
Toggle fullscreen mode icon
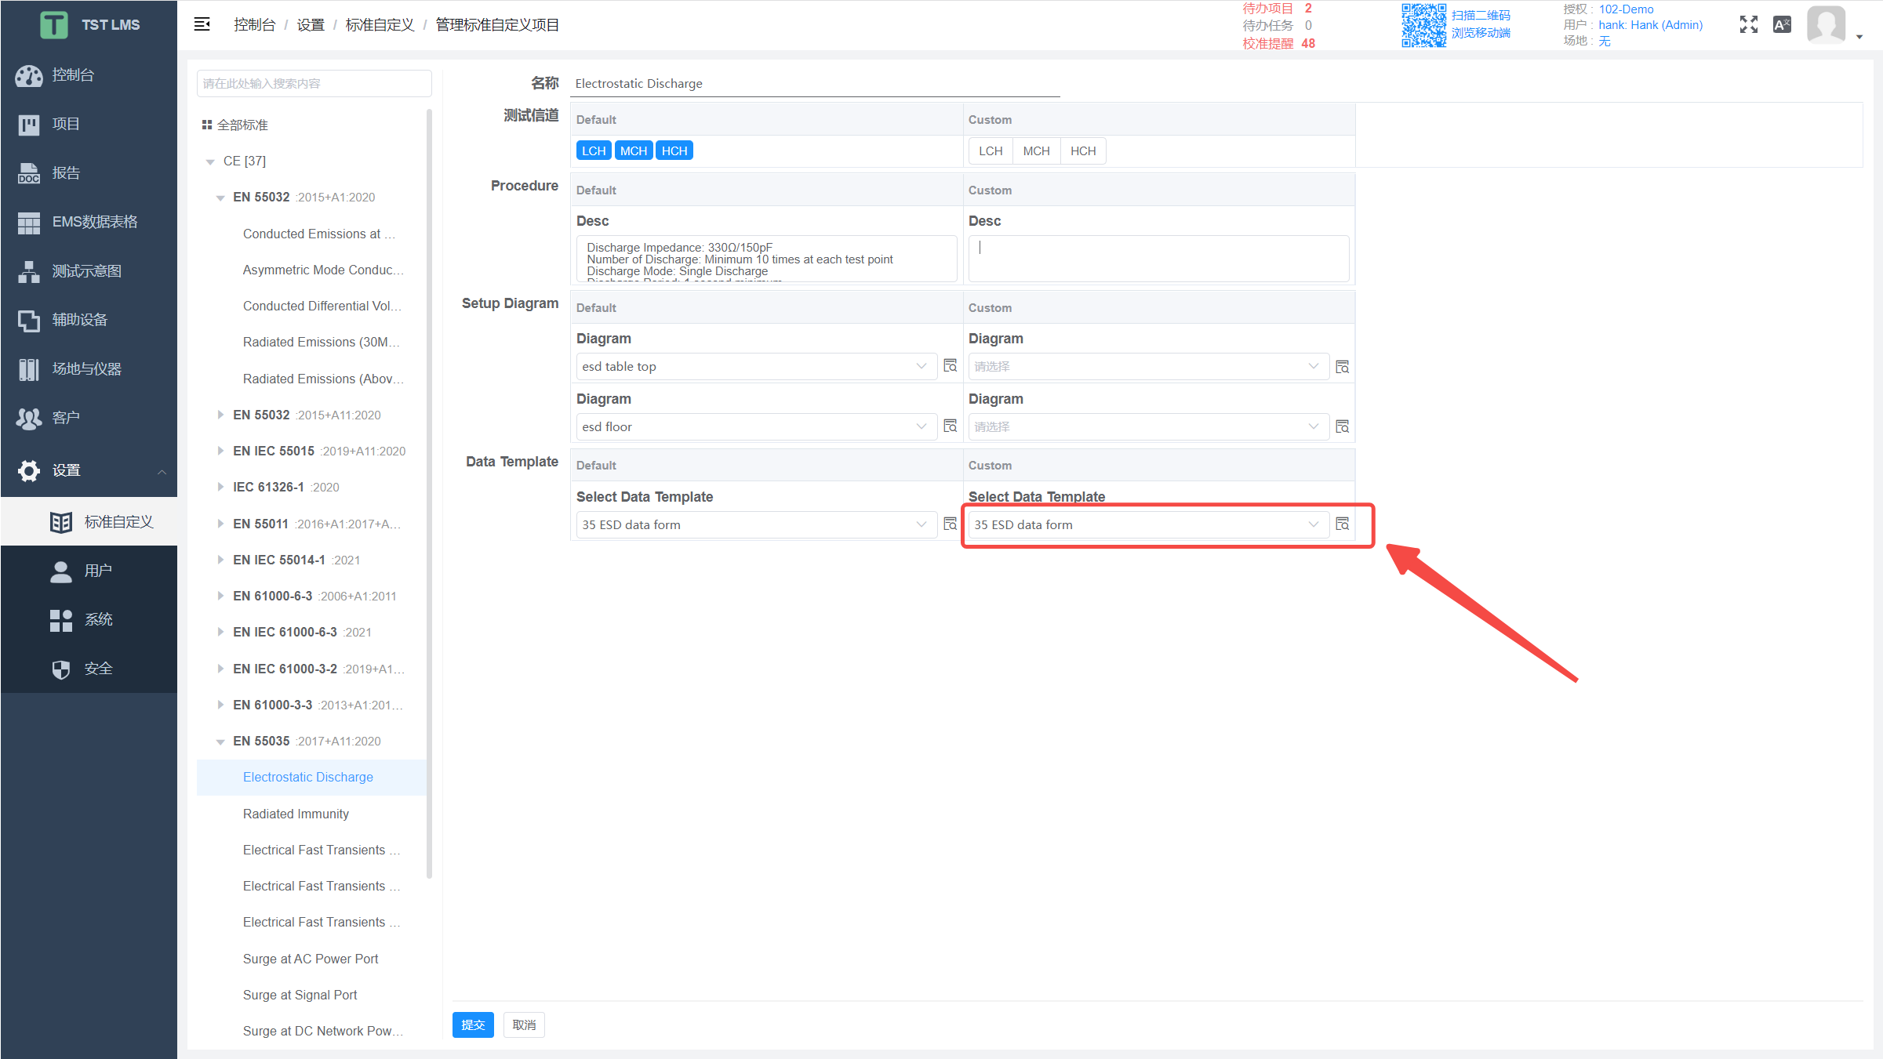coord(1748,24)
